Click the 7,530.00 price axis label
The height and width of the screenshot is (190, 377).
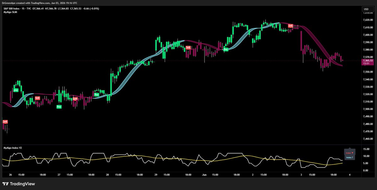(368, 87)
